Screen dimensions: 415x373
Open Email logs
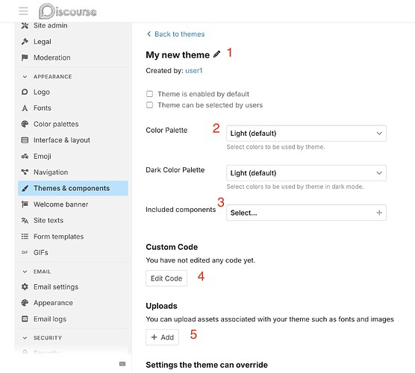point(50,319)
